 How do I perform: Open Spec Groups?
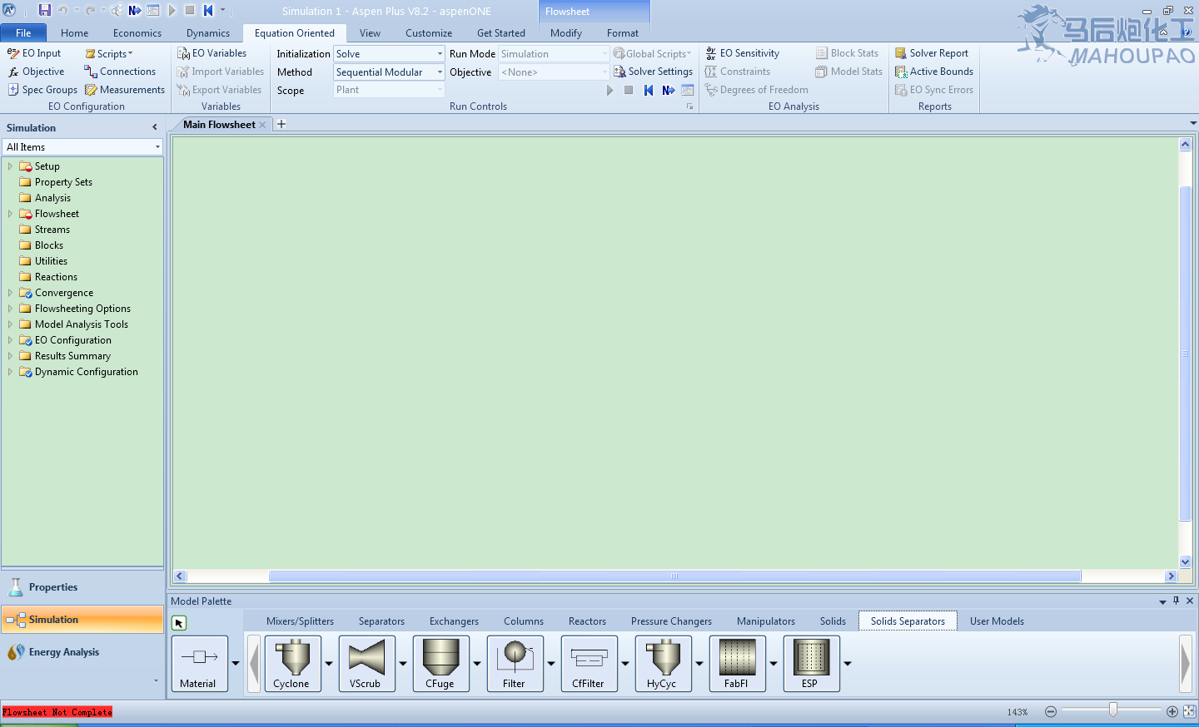[x=42, y=90]
